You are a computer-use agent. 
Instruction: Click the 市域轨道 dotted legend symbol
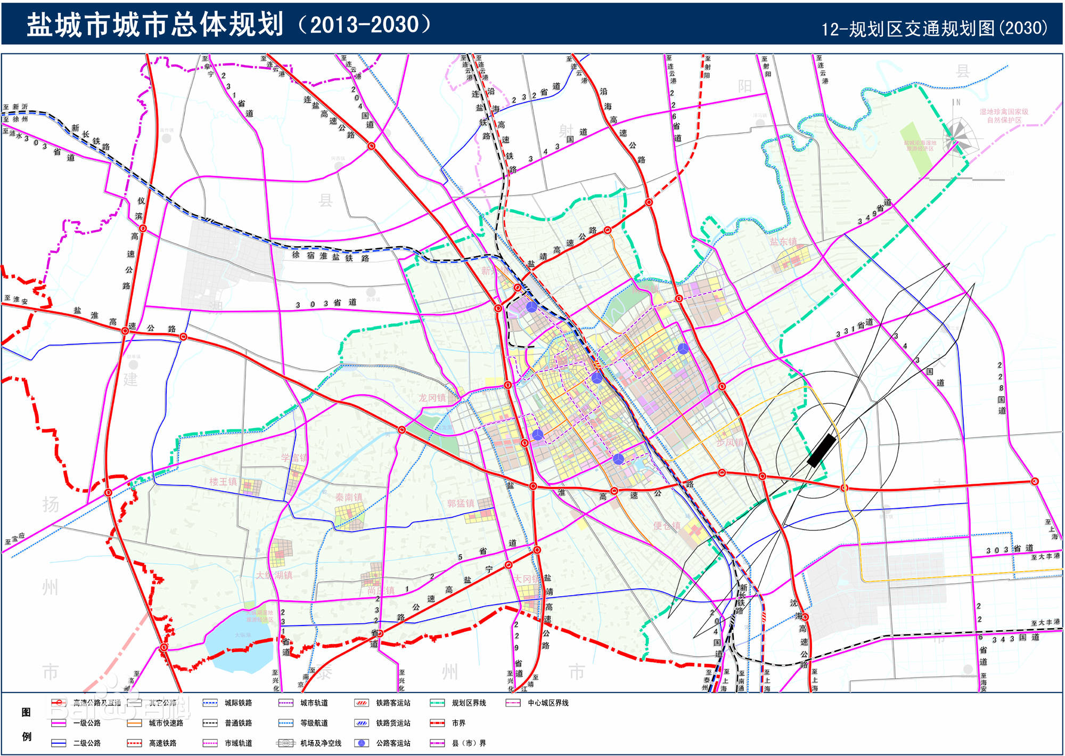[x=210, y=743]
